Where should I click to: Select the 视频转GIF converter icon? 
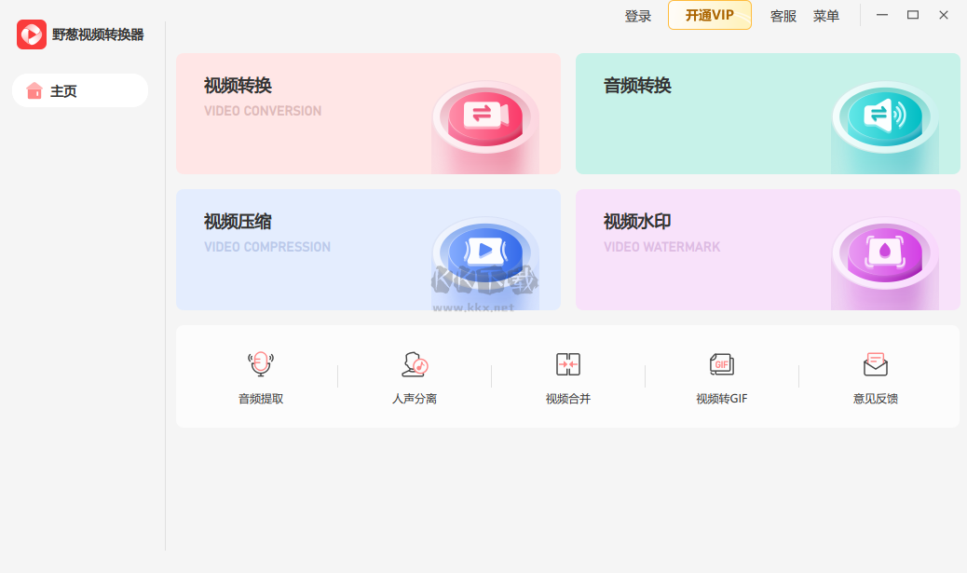click(721, 363)
